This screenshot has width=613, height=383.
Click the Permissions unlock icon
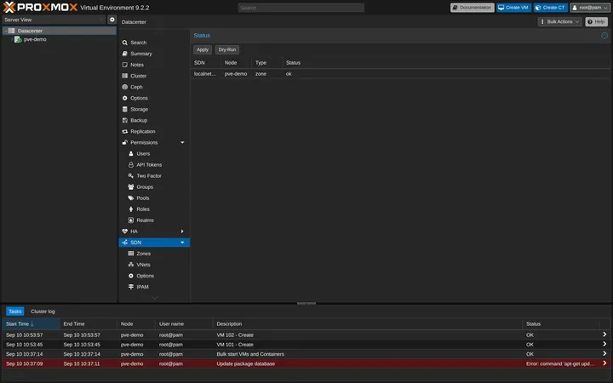tap(124, 143)
